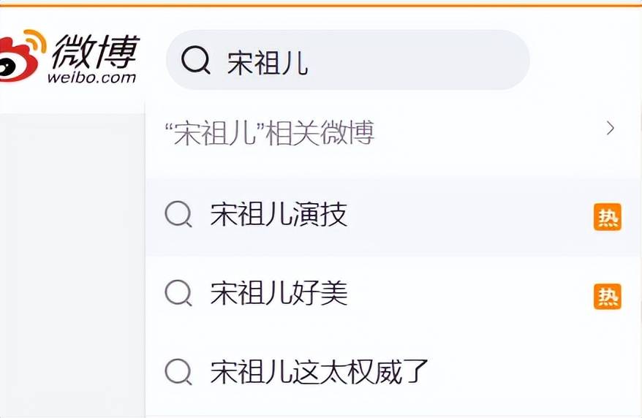Click blank space between 相关微博 text and chevron
Image resolution: width=642 pixels, height=418 pixels.
click(490, 133)
